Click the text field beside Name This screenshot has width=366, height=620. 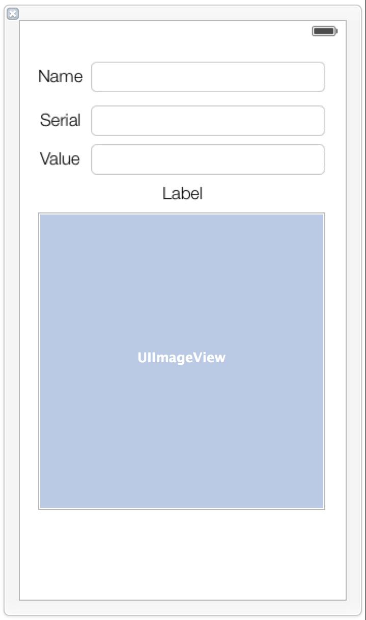208,77
